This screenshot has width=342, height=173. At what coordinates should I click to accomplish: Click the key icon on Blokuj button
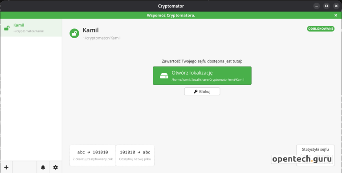click(x=195, y=91)
